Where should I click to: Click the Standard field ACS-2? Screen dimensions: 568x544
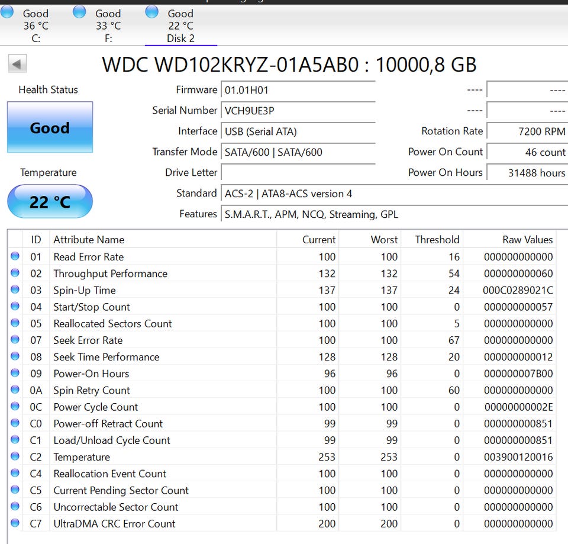(x=395, y=194)
